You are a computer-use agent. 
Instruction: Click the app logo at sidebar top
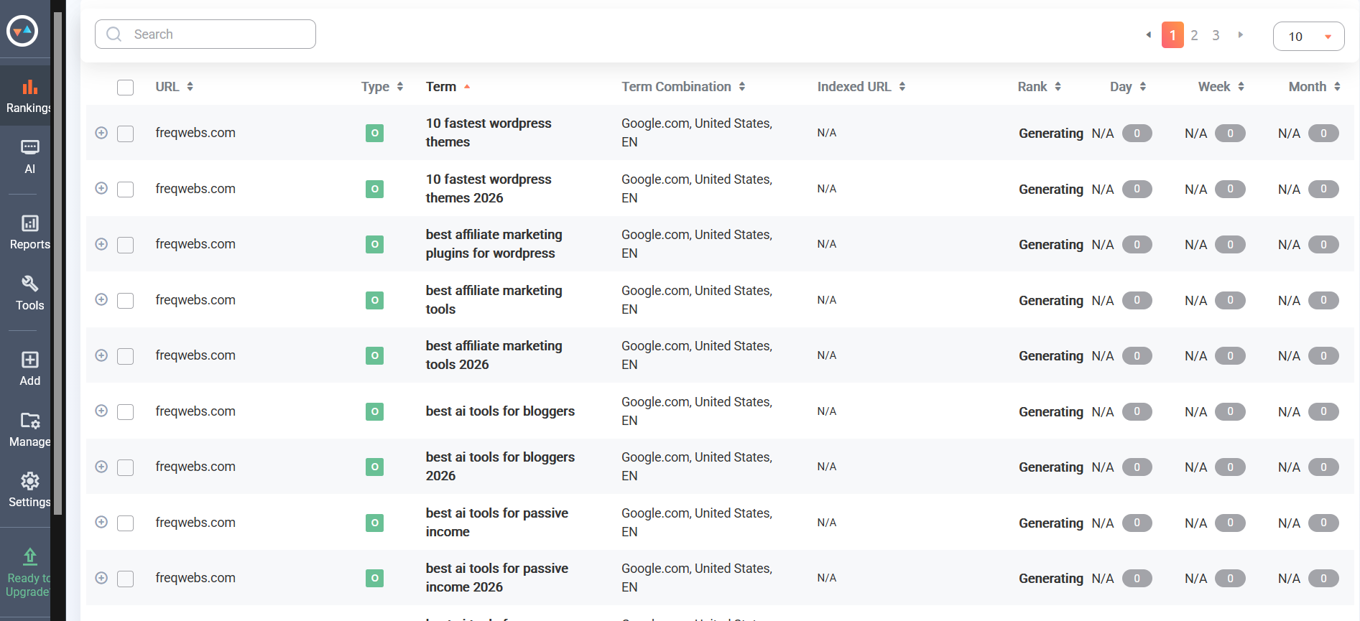click(22, 30)
